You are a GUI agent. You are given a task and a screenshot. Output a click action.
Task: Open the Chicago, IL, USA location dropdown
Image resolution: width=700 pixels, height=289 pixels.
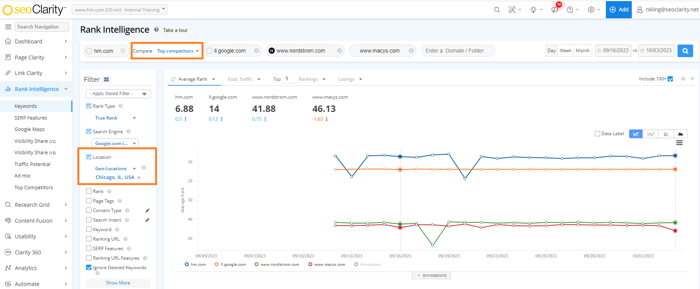(x=118, y=177)
